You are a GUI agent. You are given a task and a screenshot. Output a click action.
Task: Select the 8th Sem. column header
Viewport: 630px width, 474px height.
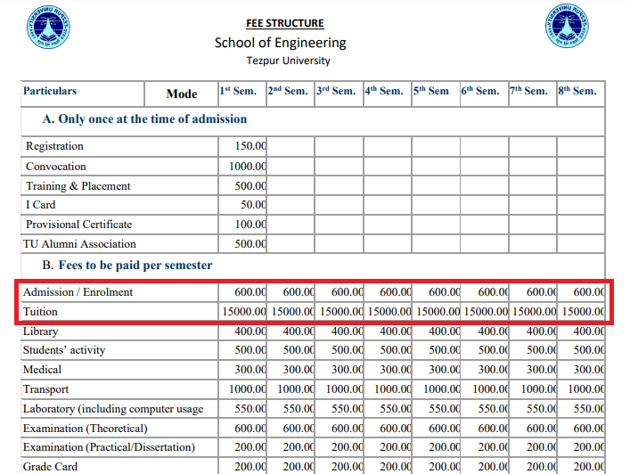pyautogui.click(x=577, y=91)
